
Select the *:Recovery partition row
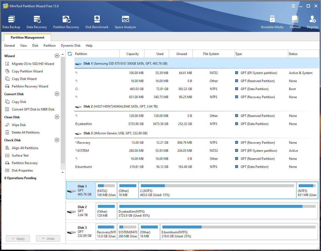[x=197, y=143]
